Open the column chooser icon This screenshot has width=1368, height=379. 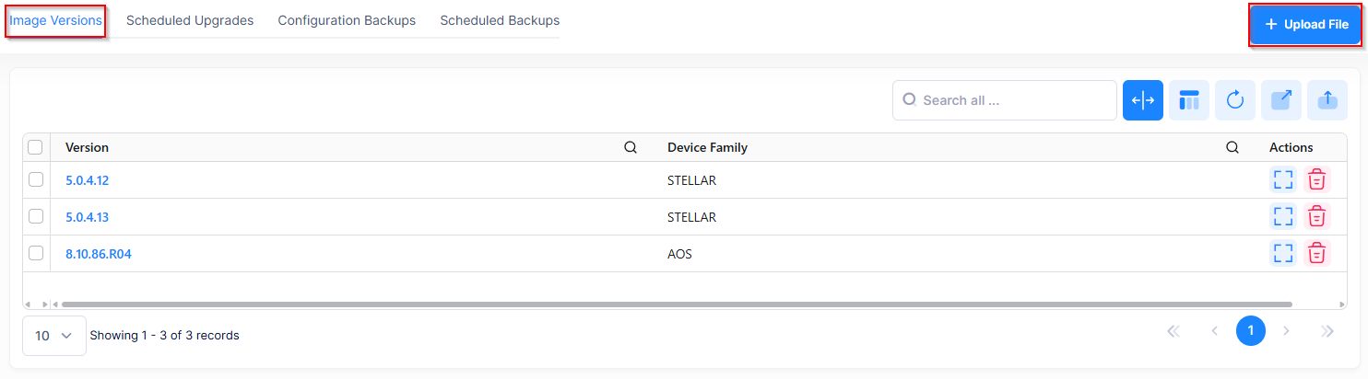1189,100
